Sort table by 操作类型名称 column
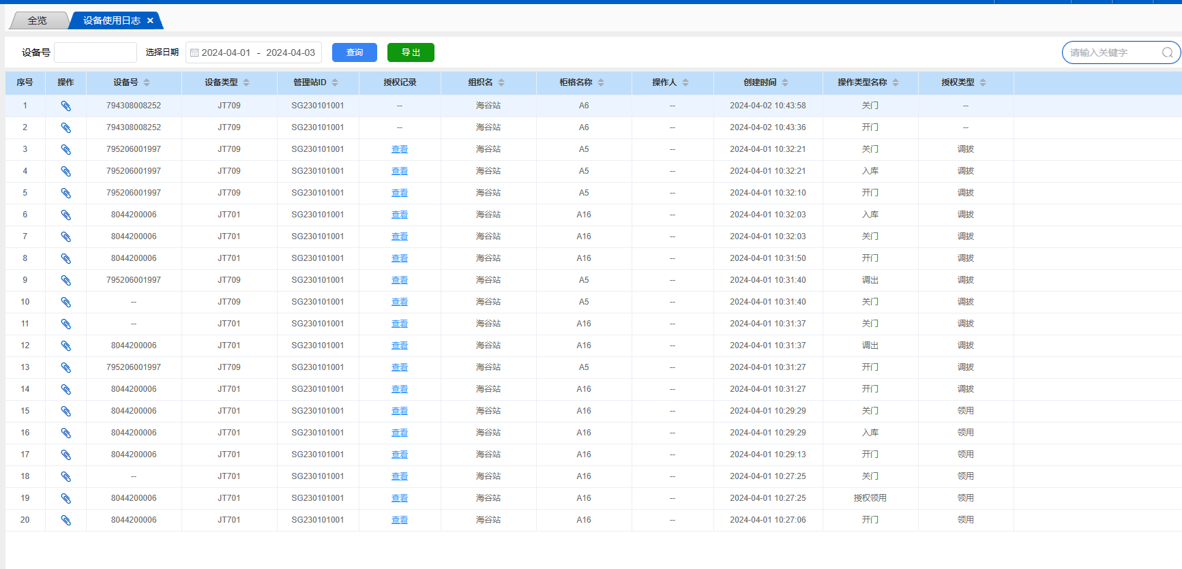The image size is (1182, 569). pyautogui.click(x=896, y=82)
